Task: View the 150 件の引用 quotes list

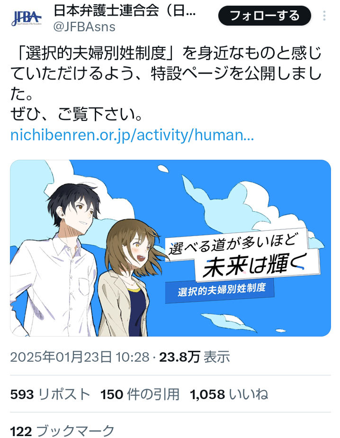Action: [140, 394]
